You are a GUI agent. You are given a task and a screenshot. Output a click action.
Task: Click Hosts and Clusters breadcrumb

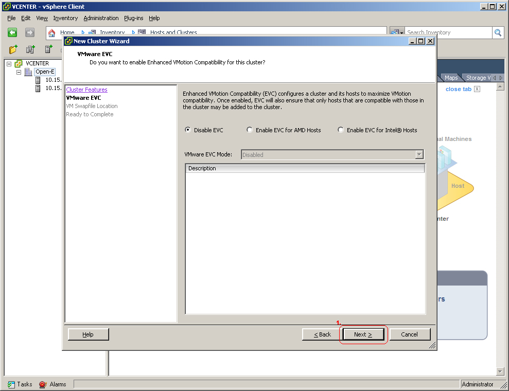click(x=173, y=32)
